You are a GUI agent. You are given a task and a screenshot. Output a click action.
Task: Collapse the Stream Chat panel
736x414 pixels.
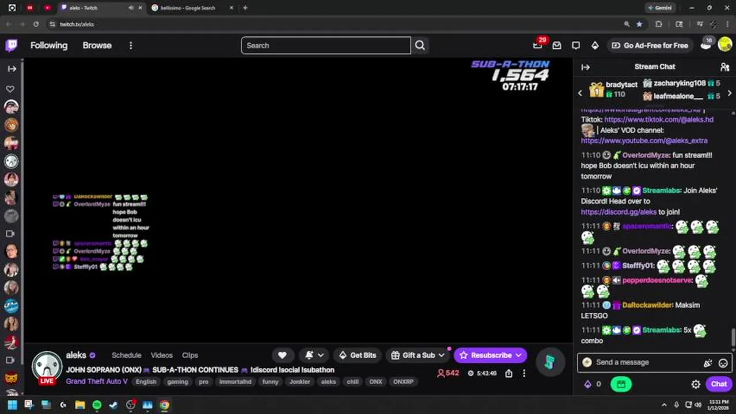tap(585, 67)
